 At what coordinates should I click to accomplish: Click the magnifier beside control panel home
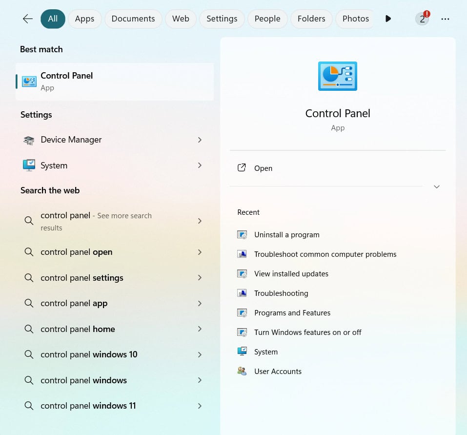[29, 329]
